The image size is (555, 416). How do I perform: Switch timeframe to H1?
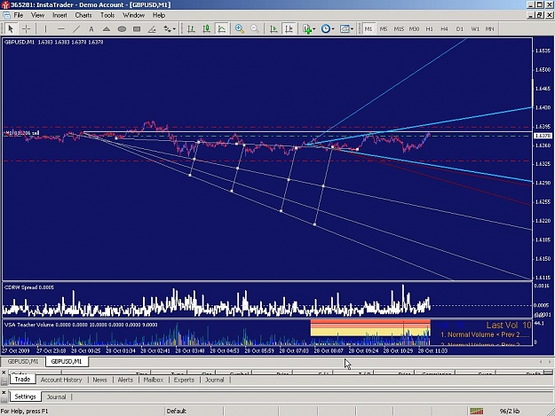click(x=429, y=29)
